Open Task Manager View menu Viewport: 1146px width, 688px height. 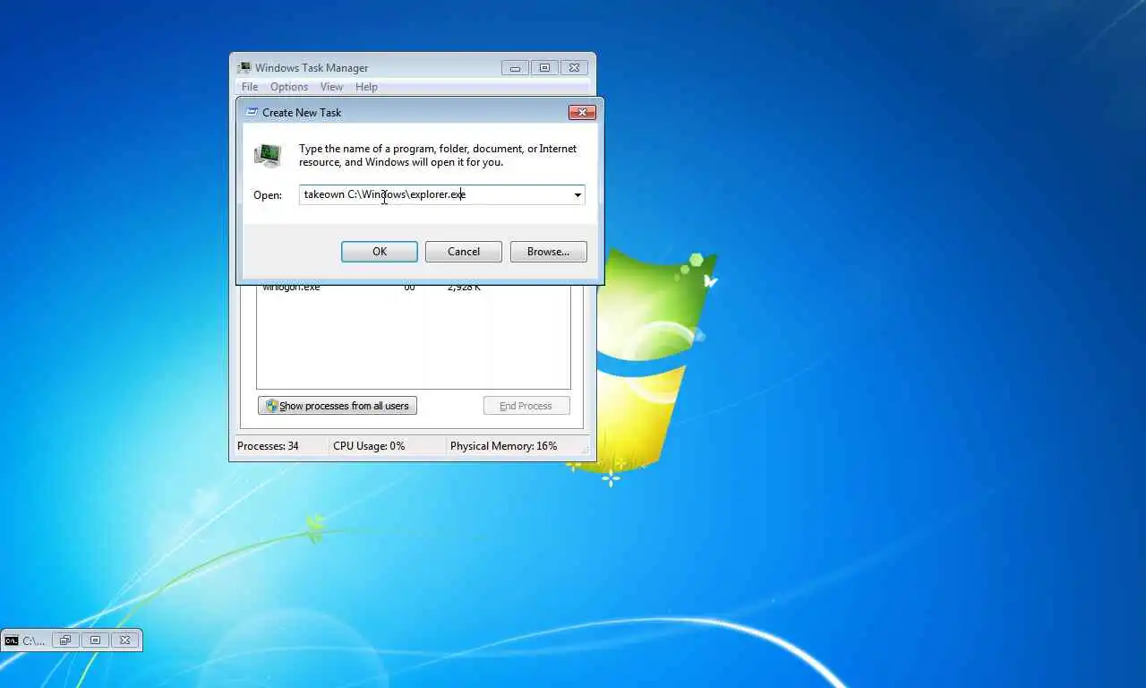pos(331,87)
